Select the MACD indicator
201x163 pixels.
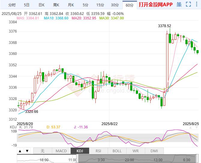pos(61,151)
